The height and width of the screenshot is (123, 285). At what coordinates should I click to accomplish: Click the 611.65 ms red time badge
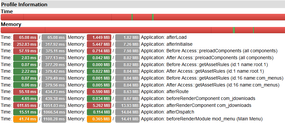point(25,105)
